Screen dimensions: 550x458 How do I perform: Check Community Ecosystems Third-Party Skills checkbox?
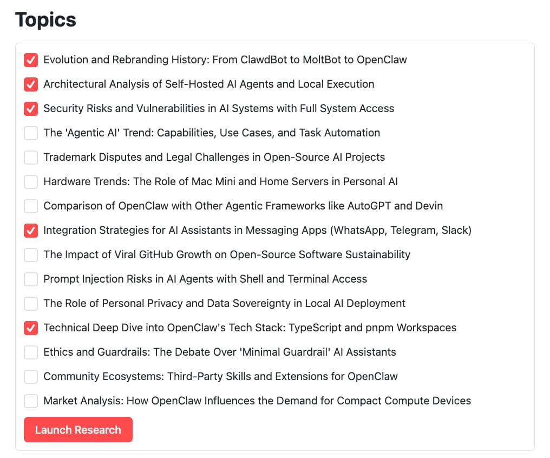pyautogui.click(x=31, y=376)
